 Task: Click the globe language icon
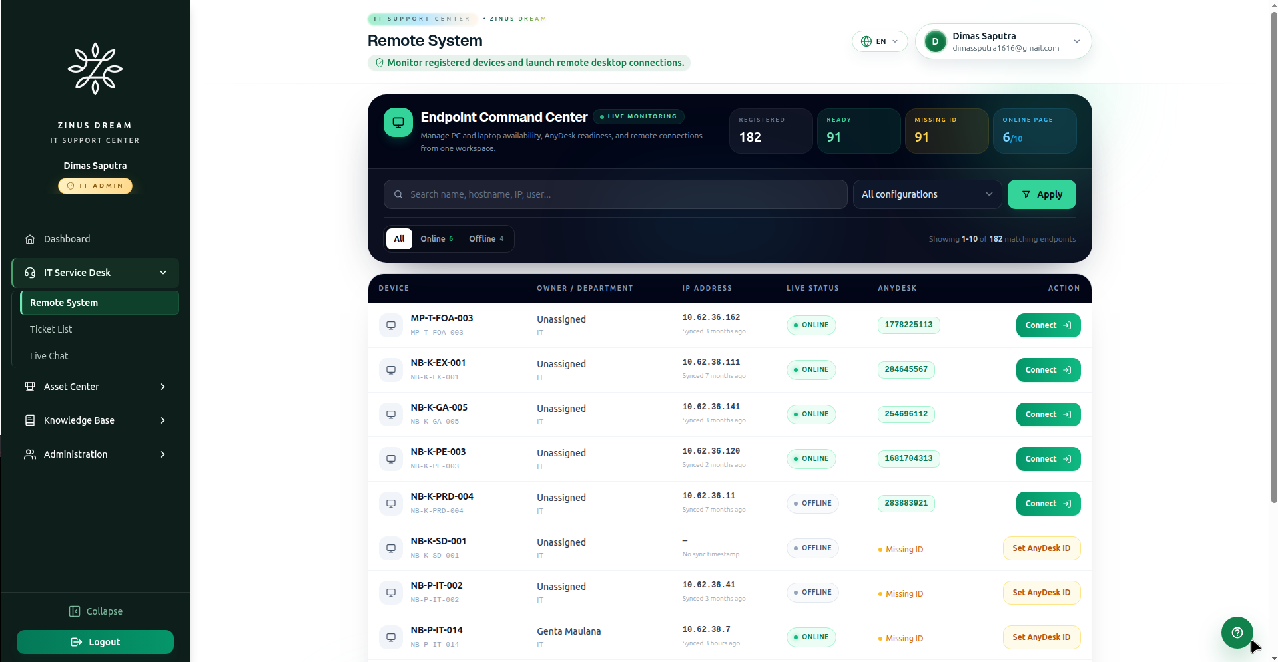866,41
